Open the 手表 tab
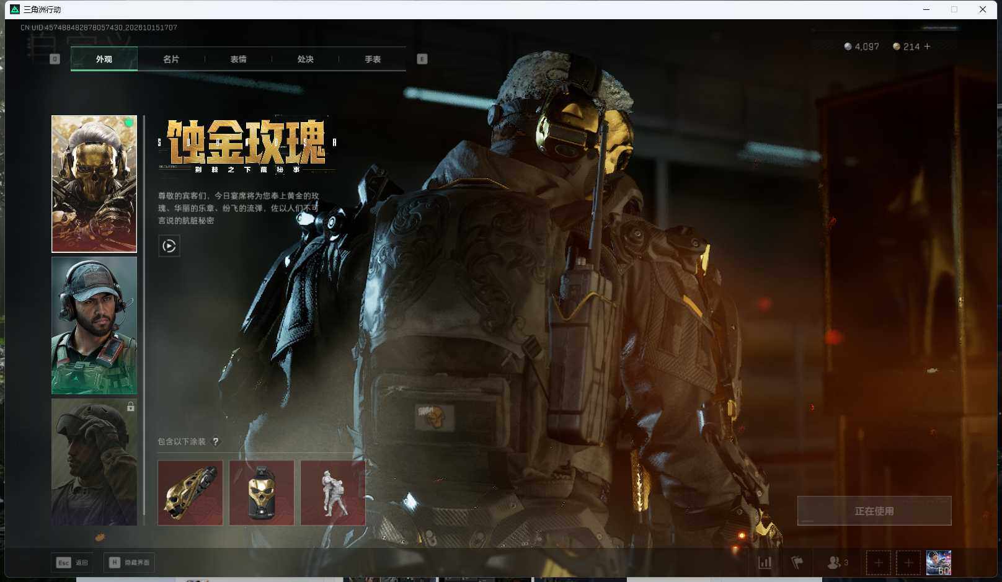 coord(373,59)
